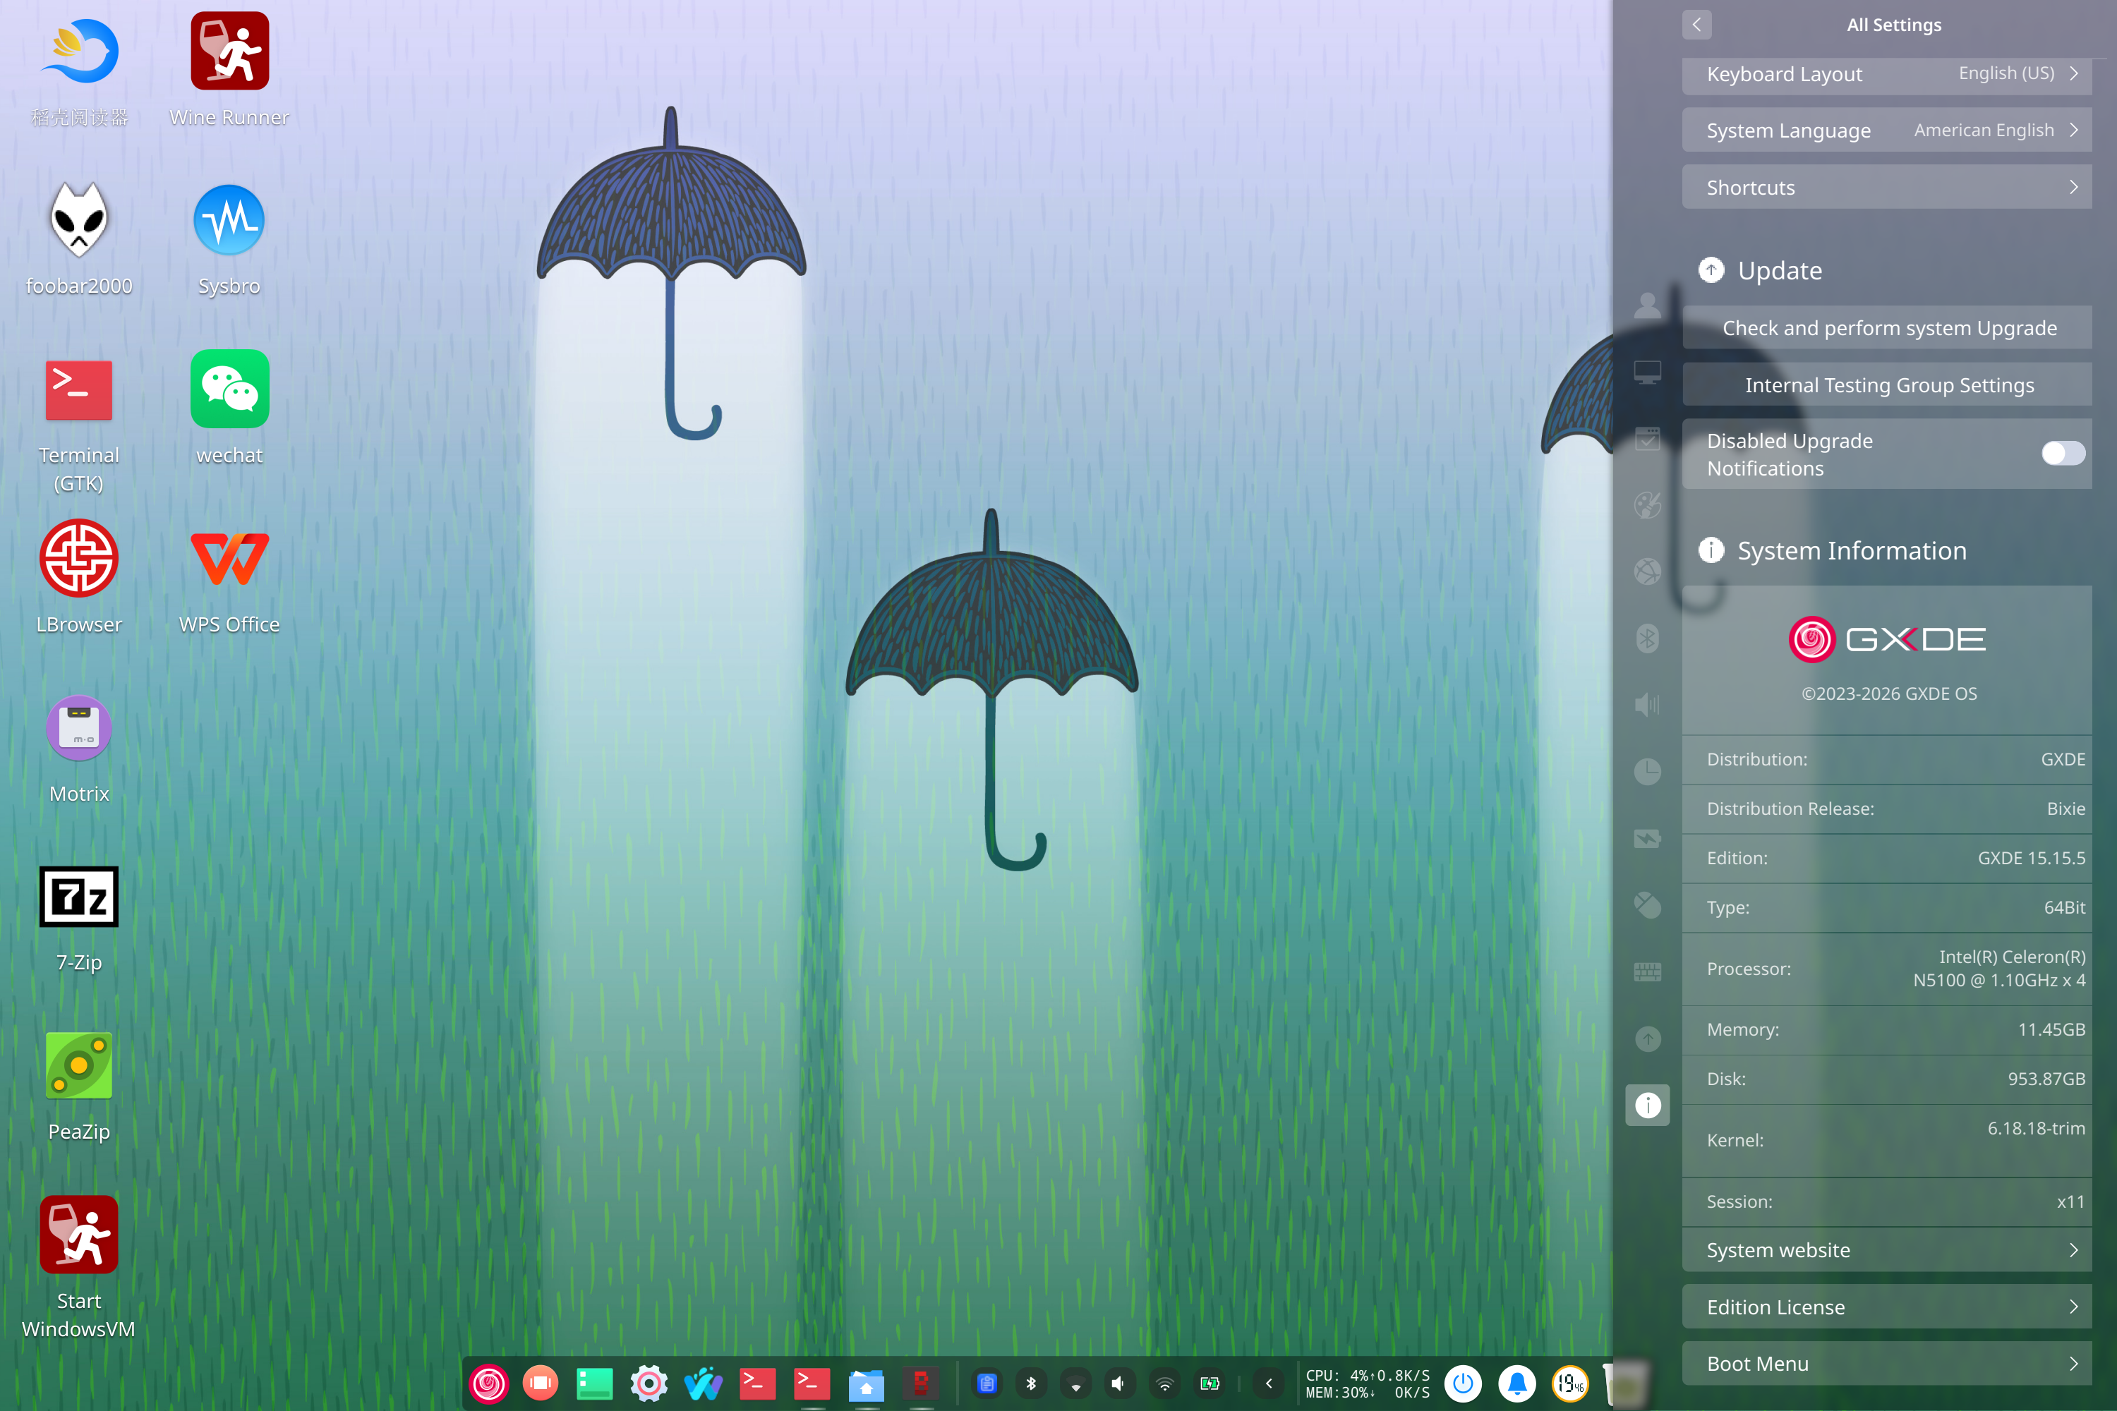Open the Wi-Fi tray icon in dock
Image resolution: width=2117 pixels, height=1411 pixels.
point(1165,1383)
